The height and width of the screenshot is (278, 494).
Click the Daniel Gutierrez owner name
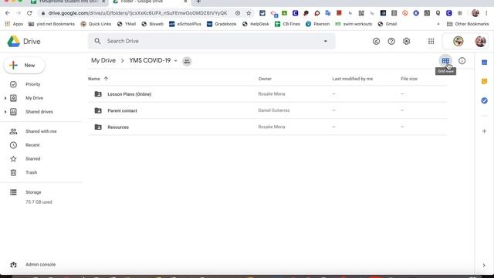(x=274, y=110)
